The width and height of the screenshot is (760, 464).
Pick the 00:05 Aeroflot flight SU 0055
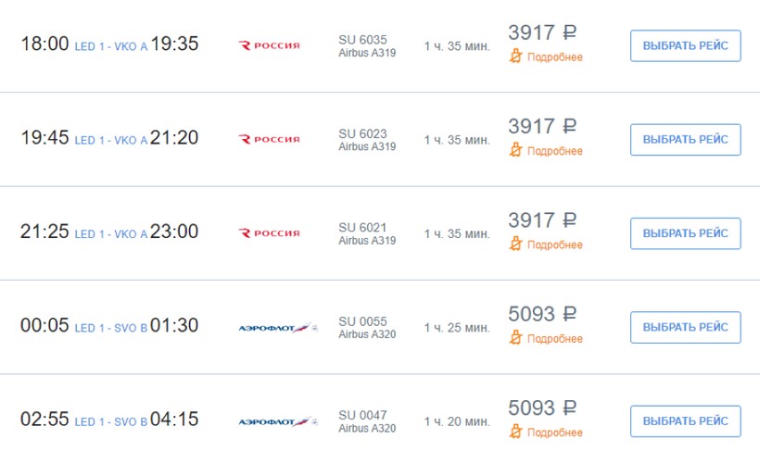point(685,327)
